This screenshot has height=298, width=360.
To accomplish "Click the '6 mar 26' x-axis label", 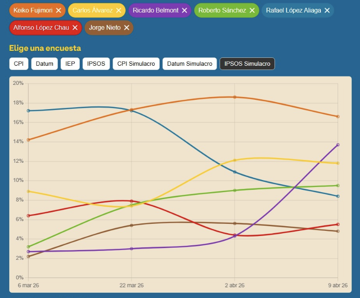I will click(28, 285).
